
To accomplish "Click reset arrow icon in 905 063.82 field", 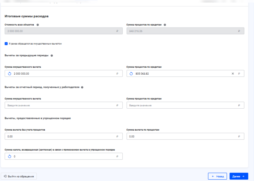I will (131, 74).
